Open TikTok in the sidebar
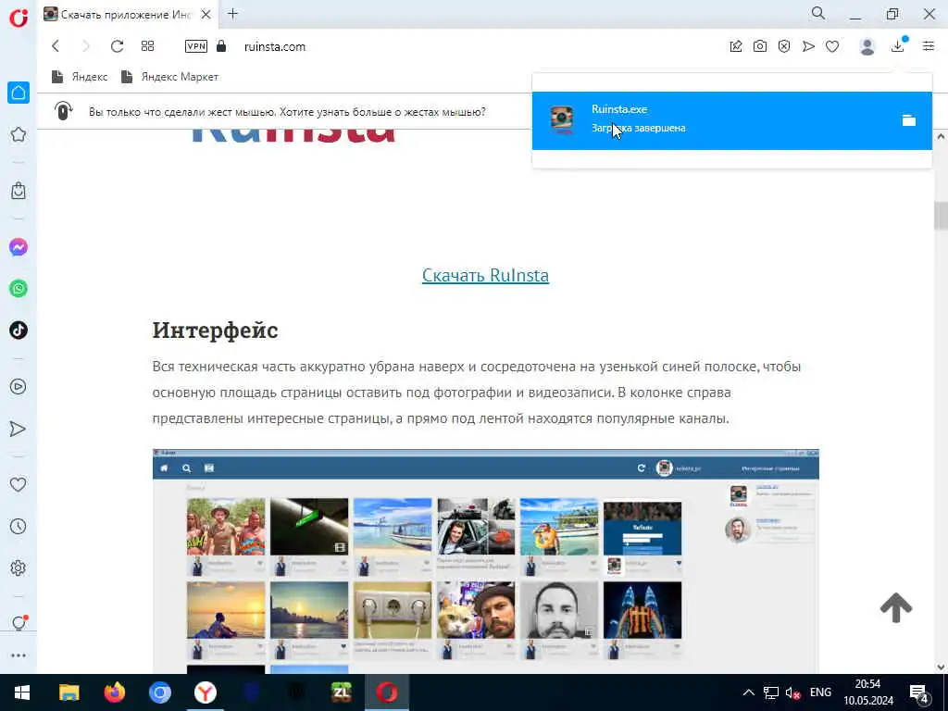Viewport: 948px width, 711px height. [x=19, y=331]
